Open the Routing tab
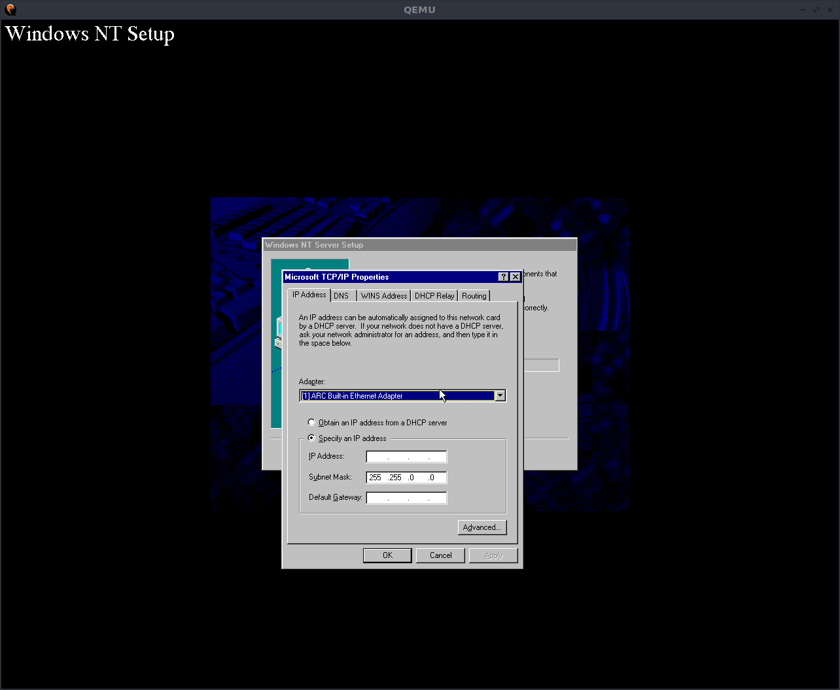This screenshot has height=690, width=840. click(474, 296)
